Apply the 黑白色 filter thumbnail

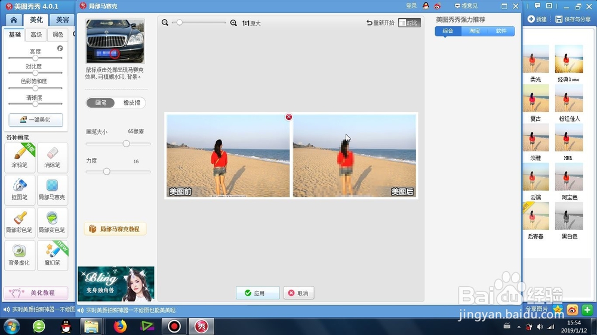[x=569, y=216]
